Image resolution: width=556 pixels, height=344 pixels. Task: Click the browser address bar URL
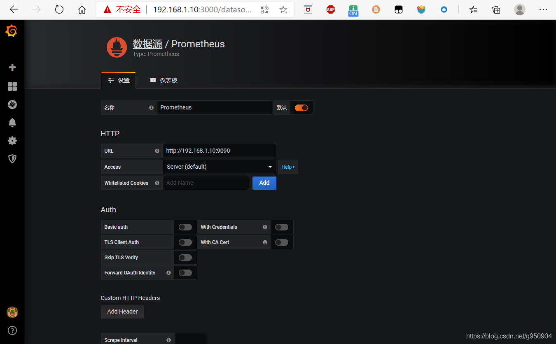click(202, 9)
